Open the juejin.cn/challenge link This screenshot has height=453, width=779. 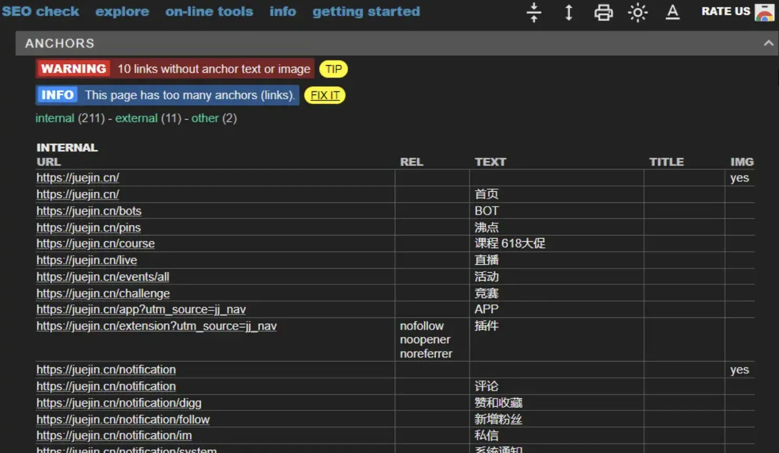pos(103,293)
